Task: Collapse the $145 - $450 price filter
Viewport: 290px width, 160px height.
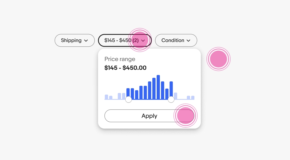Action: click(125, 41)
